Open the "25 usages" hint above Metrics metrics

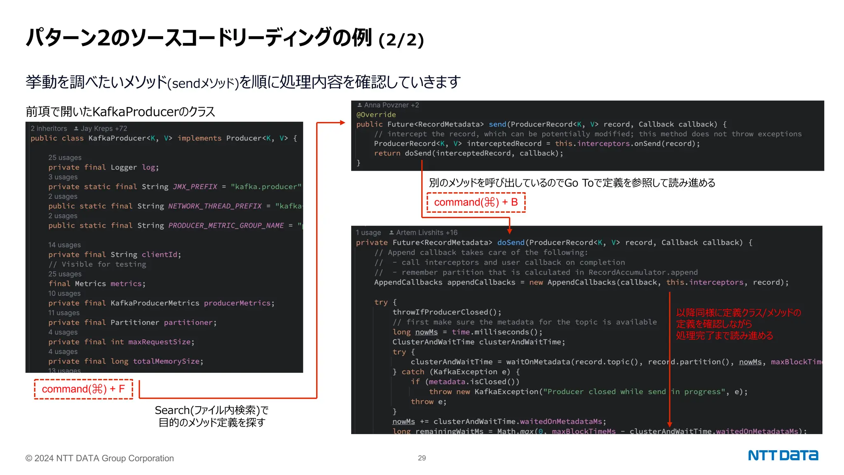[65, 274]
